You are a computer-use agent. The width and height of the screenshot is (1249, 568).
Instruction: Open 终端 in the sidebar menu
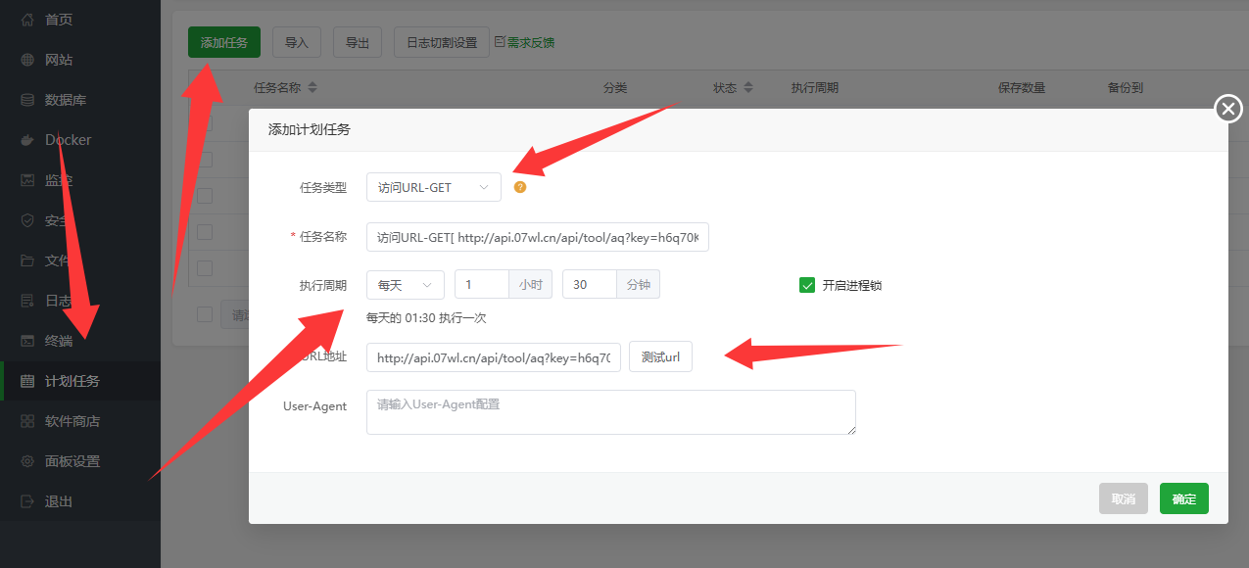tap(59, 341)
